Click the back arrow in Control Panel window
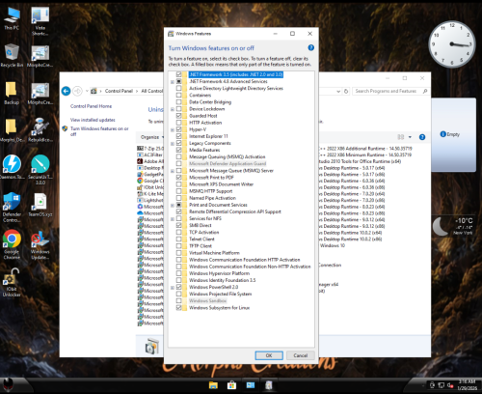The width and height of the screenshot is (482, 394). pos(66,91)
